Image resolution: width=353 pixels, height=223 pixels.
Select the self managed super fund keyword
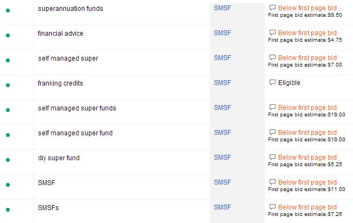coord(75,133)
